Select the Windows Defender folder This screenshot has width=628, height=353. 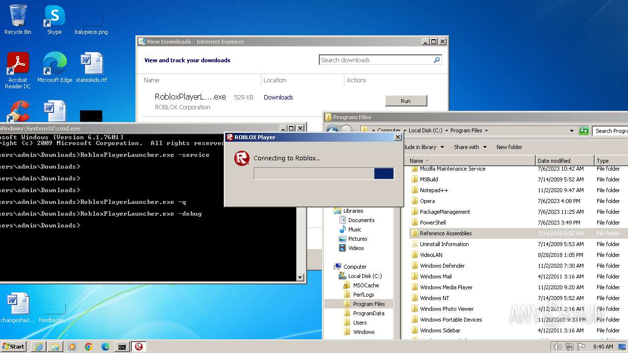[x=442, y=266]
